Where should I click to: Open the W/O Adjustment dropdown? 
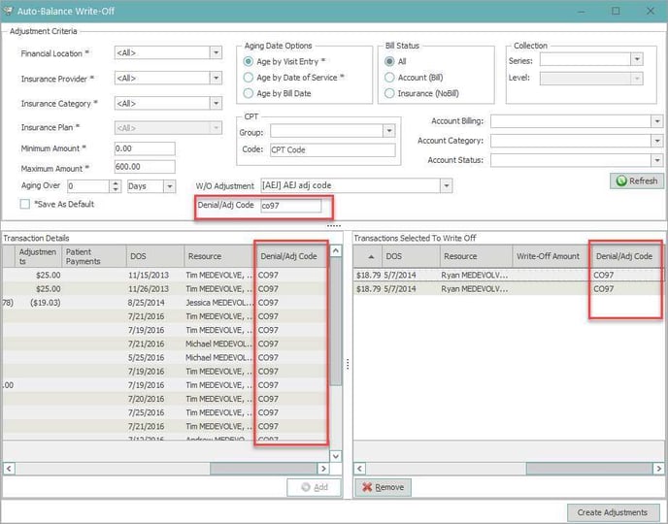click(x=447, y=184)
